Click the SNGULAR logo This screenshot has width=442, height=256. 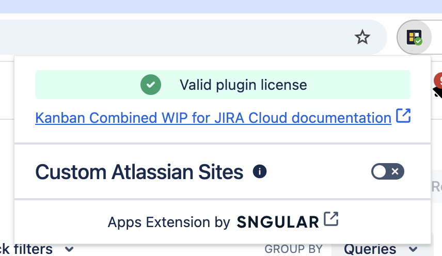coord(278,222)
